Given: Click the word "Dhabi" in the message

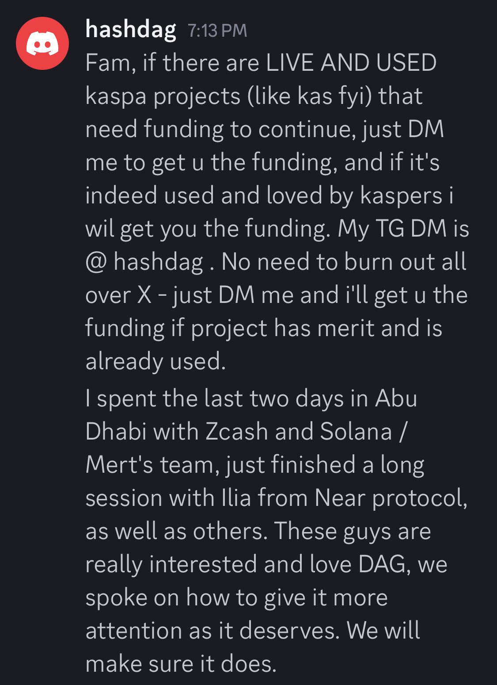Looking at the screenshot, I should point(116,432).
